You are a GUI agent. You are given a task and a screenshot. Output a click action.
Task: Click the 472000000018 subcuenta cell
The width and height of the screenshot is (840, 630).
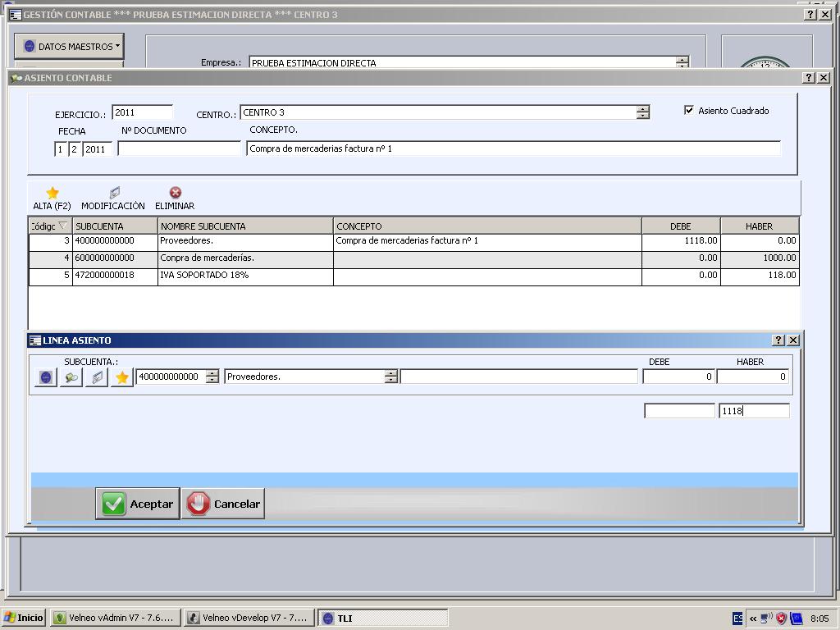coord(115,276)
